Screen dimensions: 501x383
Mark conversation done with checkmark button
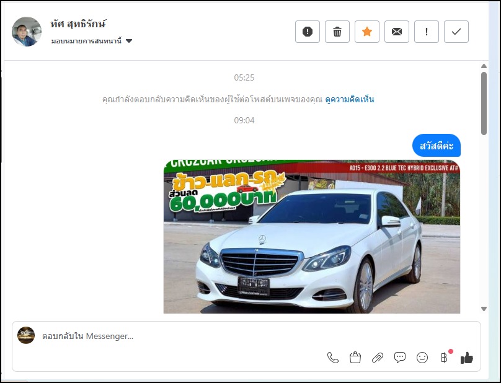[x=456, y=32]
